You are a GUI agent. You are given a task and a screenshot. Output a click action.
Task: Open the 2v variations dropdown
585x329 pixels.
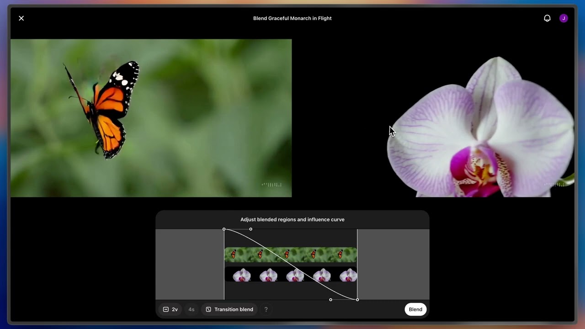[x=170, y=309]
